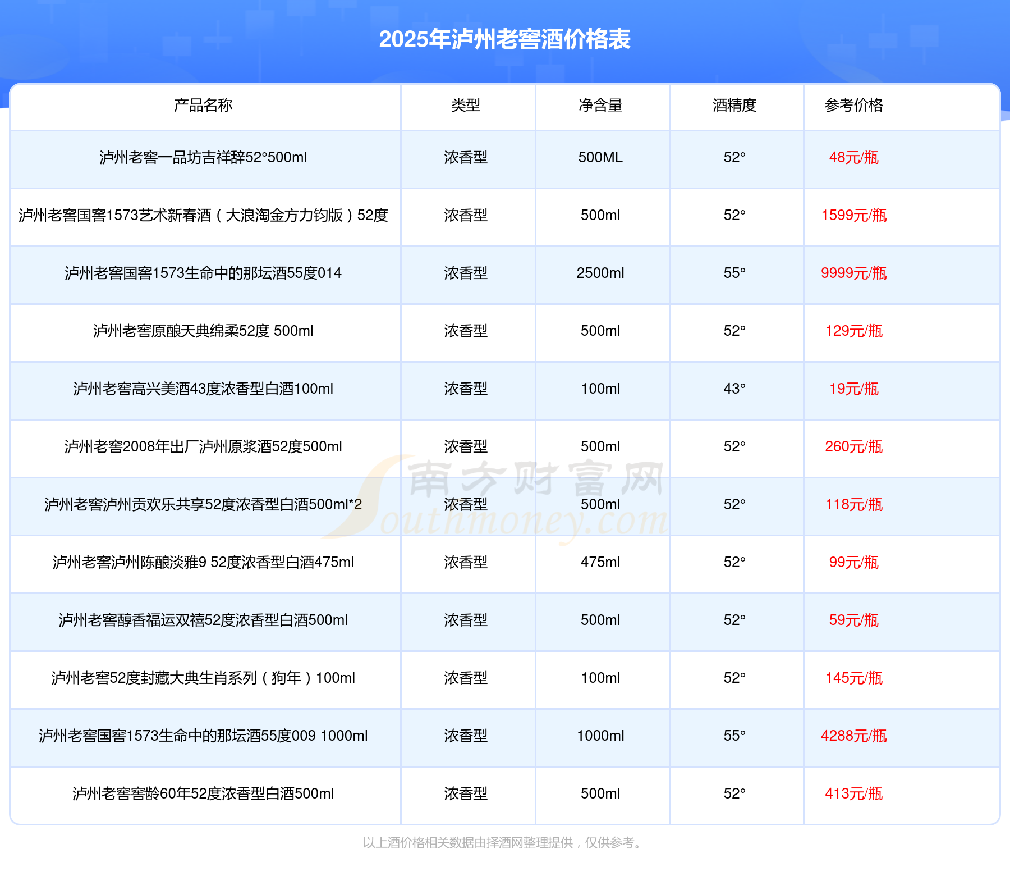Click the 129元/瓶 price

click(854, 331)
